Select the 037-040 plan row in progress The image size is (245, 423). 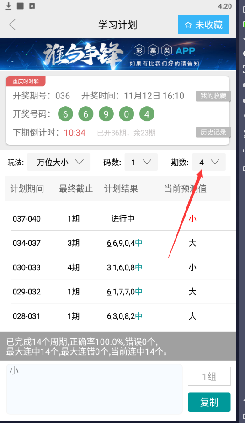123,218
